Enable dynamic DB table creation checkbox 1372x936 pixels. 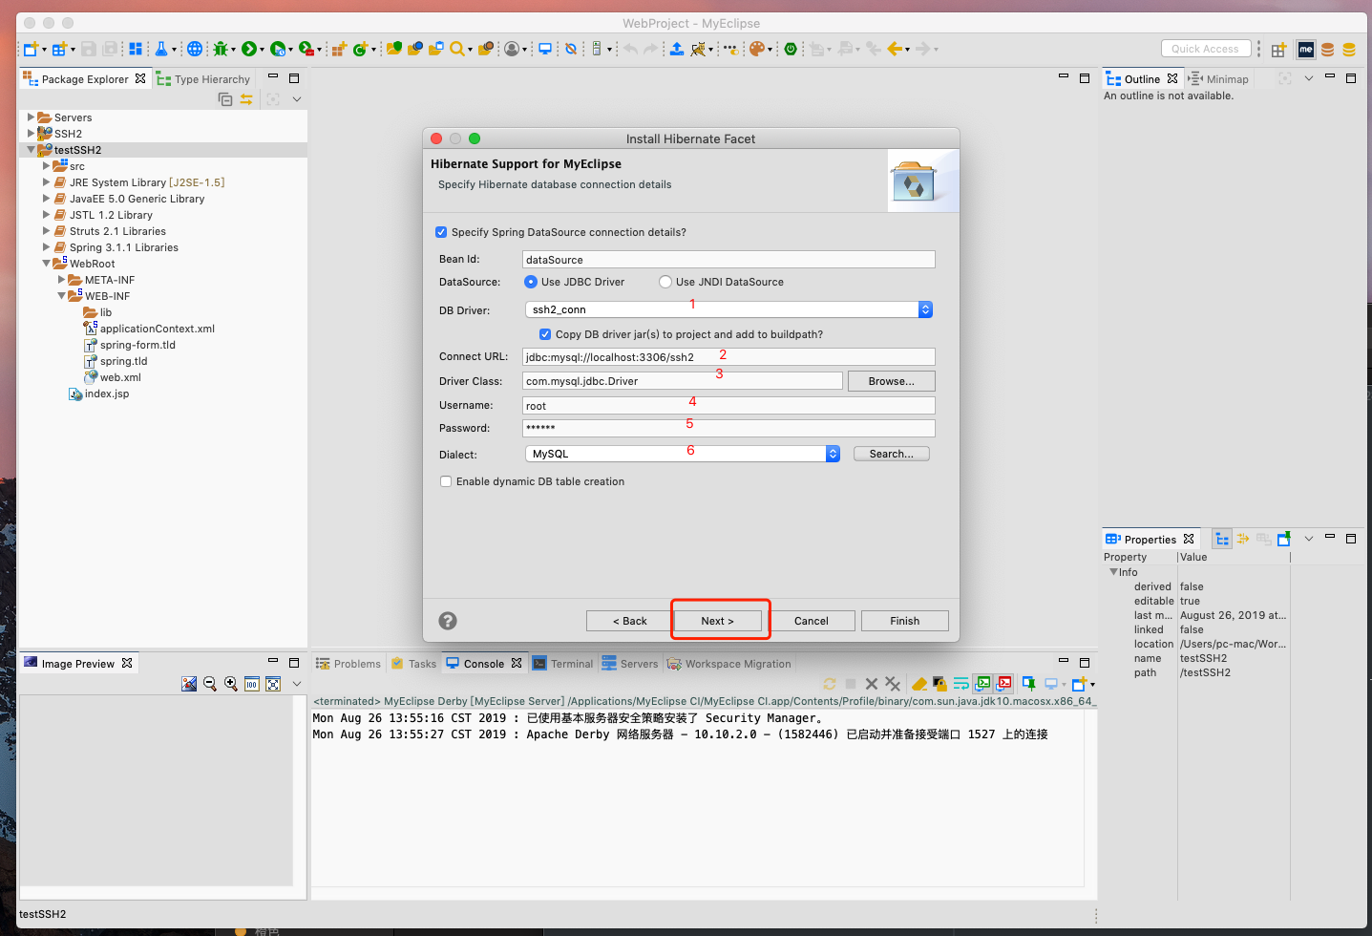446,481
